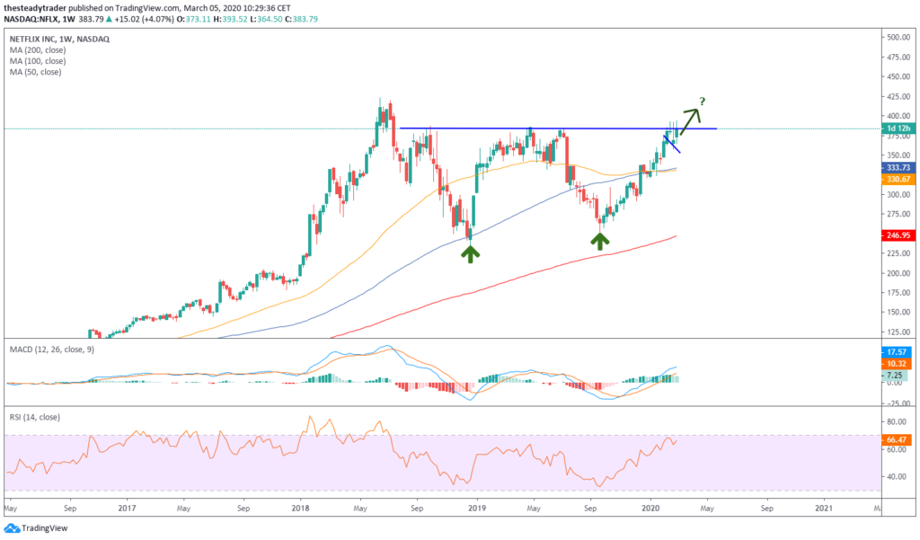
Task: Click the 2019 label on the time axis
Action: click(x=477, y=509)
